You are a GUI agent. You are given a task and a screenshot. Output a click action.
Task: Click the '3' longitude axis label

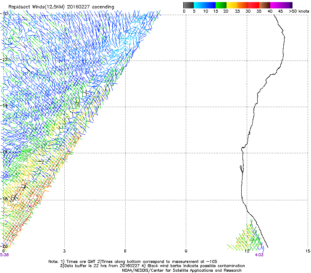64,251
